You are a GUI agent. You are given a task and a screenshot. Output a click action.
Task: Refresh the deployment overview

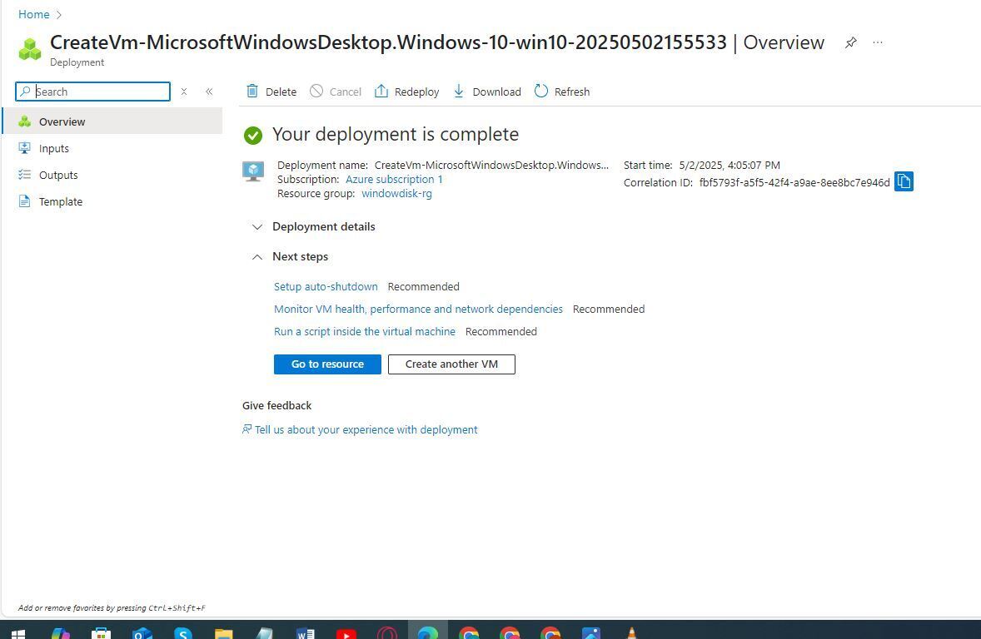[x=562, y=92]
